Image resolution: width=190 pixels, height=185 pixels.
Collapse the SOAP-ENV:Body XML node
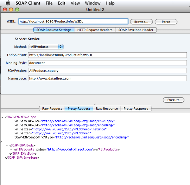7,145
